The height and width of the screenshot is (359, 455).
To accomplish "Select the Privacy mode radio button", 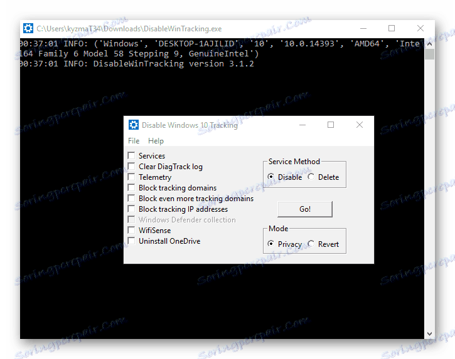I will 270,244.
